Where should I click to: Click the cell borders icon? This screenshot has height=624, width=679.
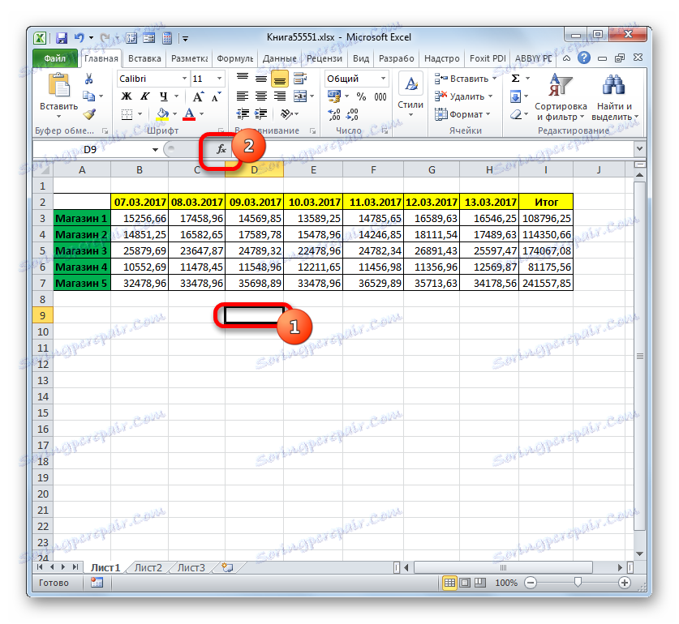tap(127, 114)
